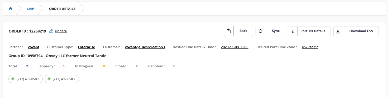The height and width of the screenshot is (98, 388).
Task: Click the download icon for CSV
Action: click(x=338, y=31)
